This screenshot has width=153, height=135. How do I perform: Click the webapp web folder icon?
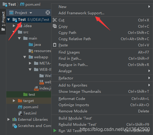coord(31,57)
